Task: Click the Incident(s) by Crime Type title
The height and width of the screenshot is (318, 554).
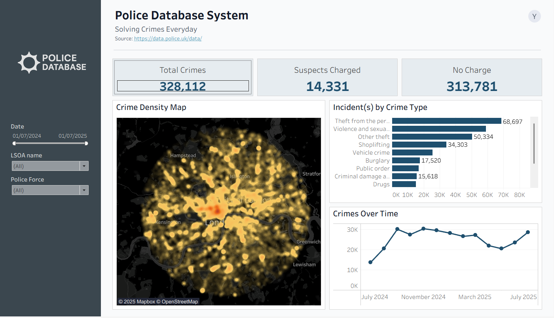Action: pyautogui.click(x=380, y=107)
